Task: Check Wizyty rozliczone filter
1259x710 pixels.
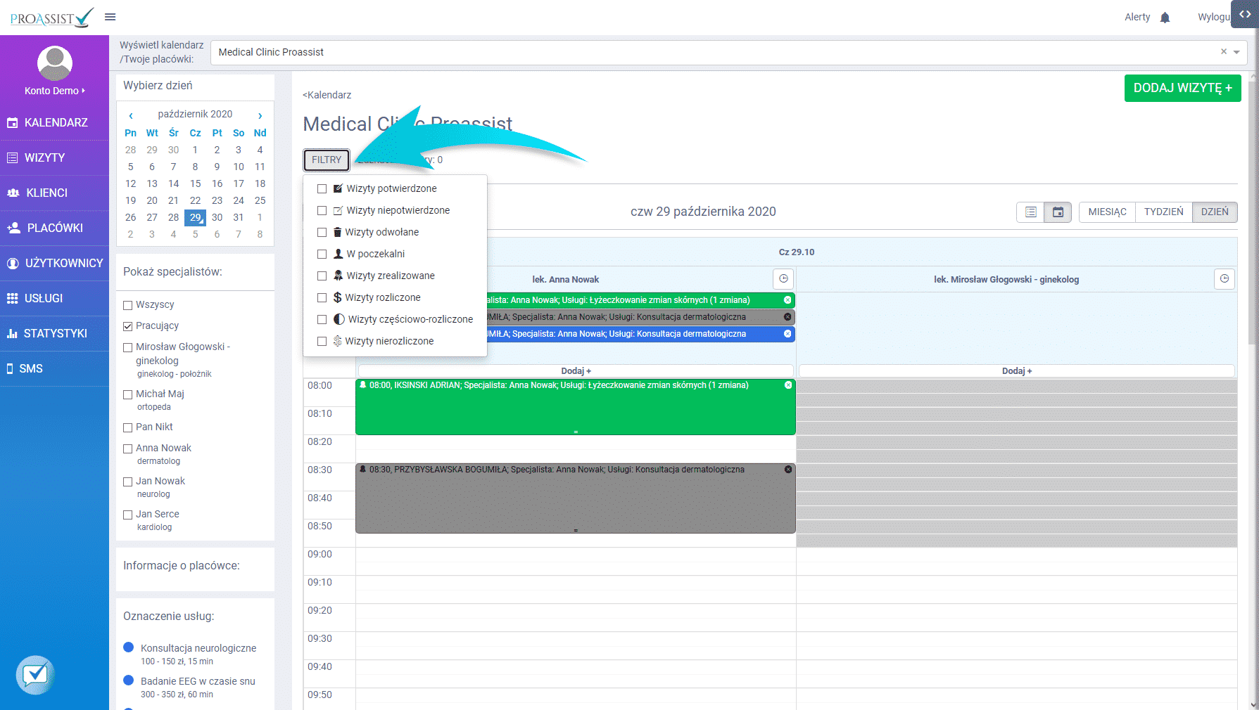Action: pos(322,297)
